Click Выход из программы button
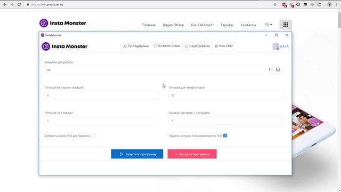 coord(192,154)
